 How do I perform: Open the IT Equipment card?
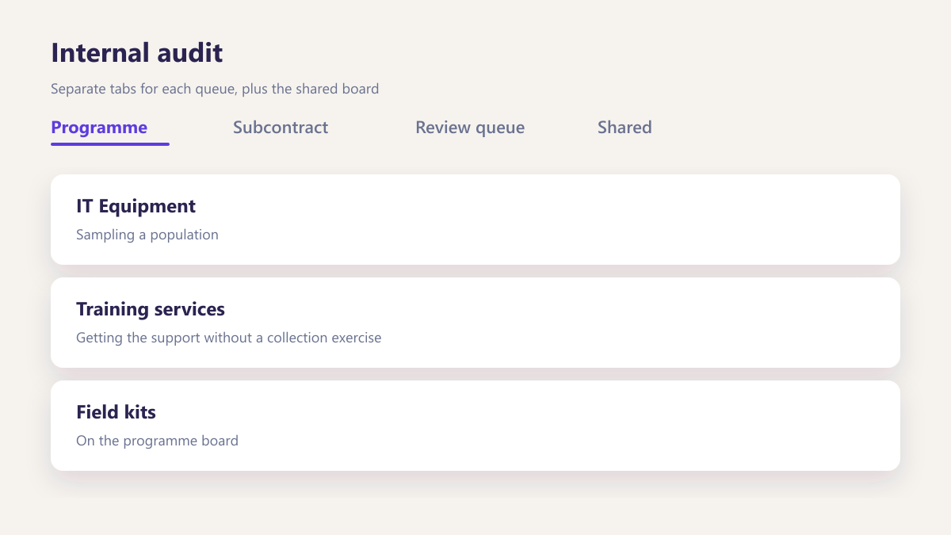click(475, 220)
